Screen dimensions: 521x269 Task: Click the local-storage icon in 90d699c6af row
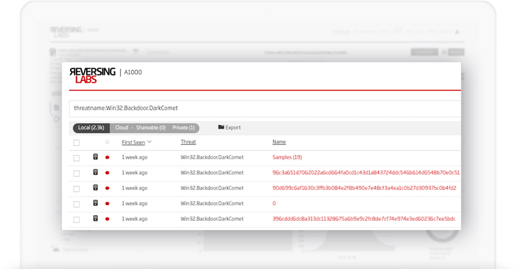click(95, 188)
